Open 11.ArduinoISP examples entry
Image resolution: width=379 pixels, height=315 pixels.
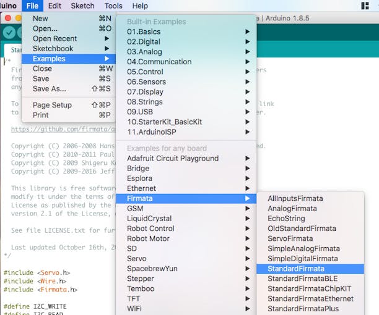(186, 132)
